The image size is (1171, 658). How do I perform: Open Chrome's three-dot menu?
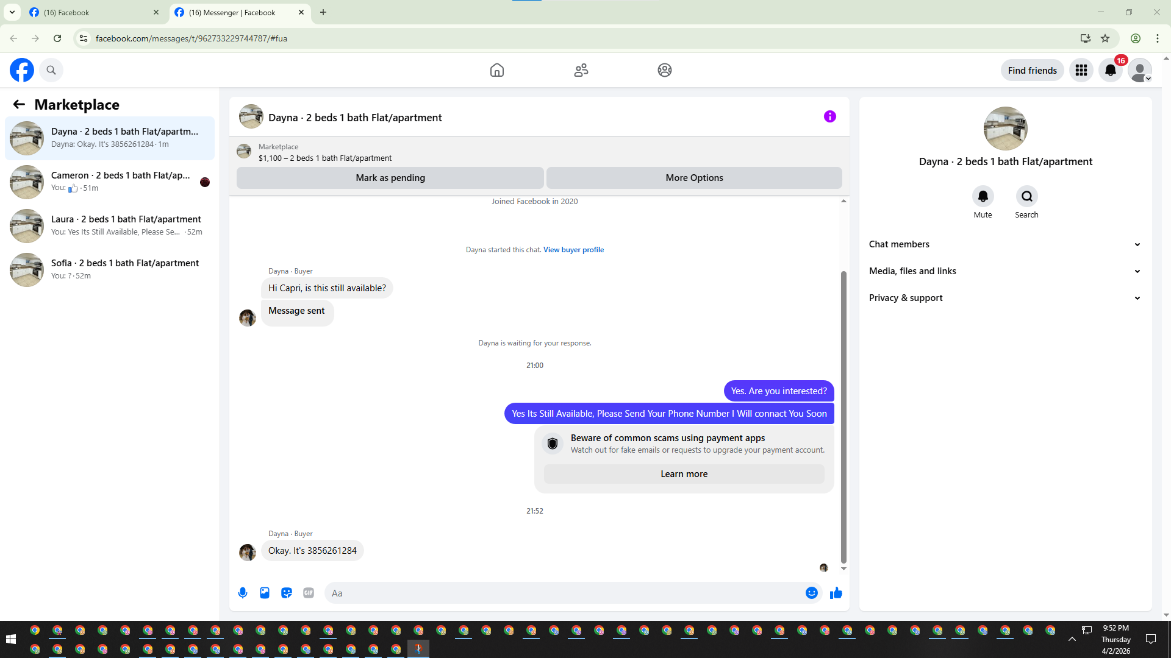click(1158, 38)
